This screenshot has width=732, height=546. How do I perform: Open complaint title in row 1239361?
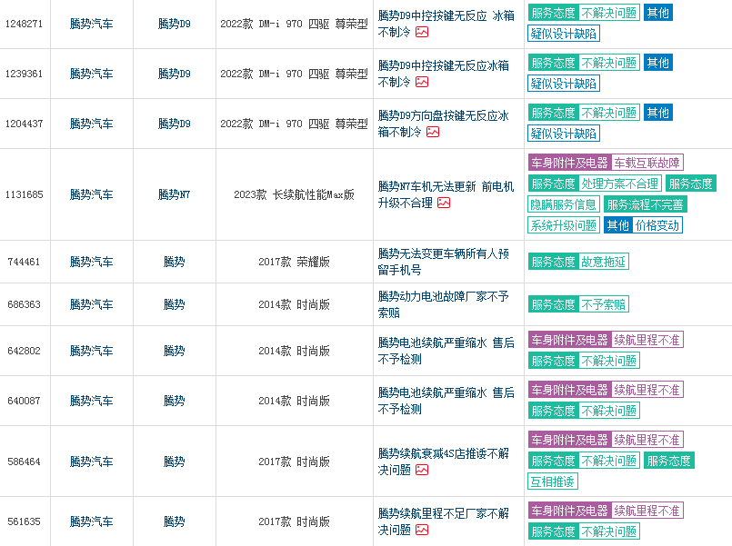coord(444,74)
